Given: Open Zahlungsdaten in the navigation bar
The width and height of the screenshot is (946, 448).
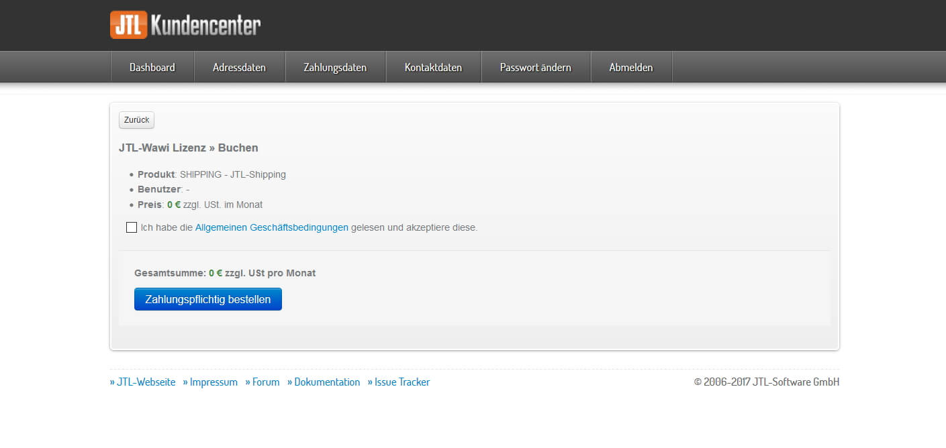Looking at the screenshot, I should click(335, 67).
